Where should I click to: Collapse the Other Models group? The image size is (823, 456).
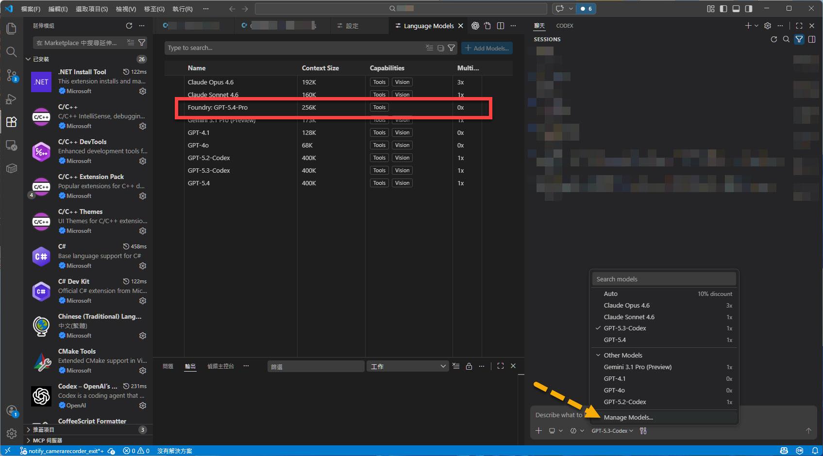pos(598,355)
